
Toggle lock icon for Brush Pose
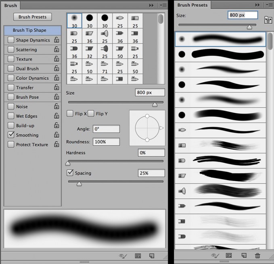click(56, 97)
